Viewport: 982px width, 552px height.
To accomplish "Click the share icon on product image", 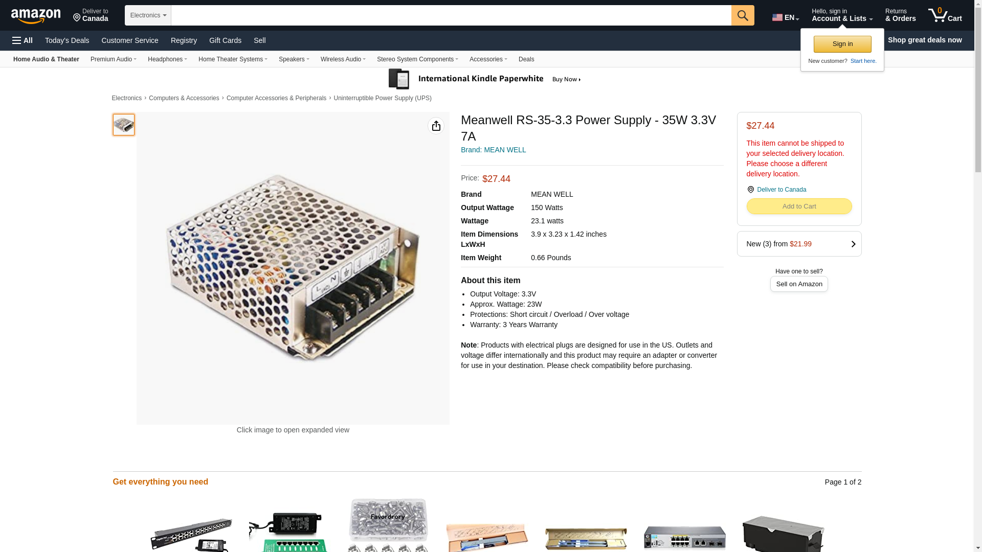I will 436,126.
